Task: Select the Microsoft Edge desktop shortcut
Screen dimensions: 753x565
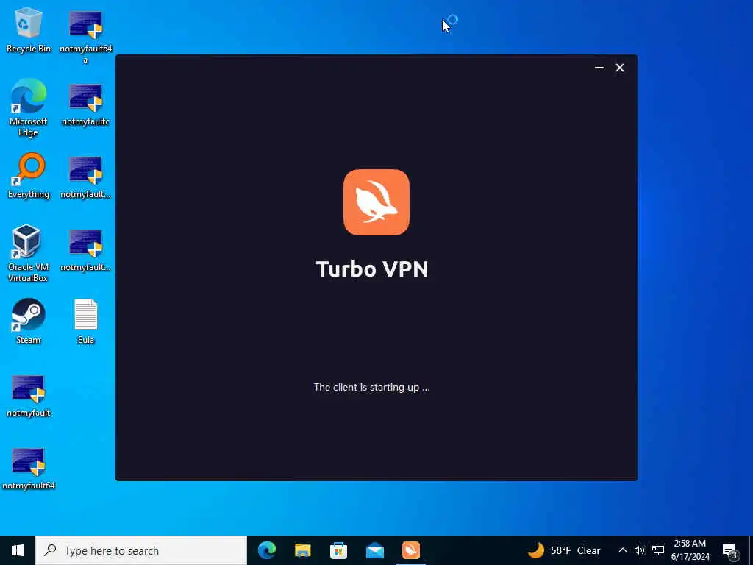Action: [29, 107]
